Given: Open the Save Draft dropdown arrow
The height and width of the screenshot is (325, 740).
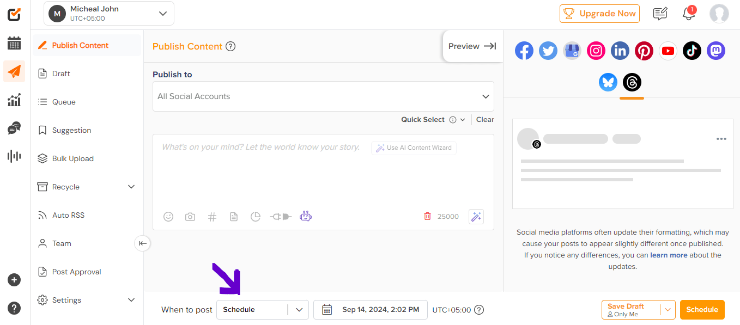Looking at the screenshot, I should point(668,310).
